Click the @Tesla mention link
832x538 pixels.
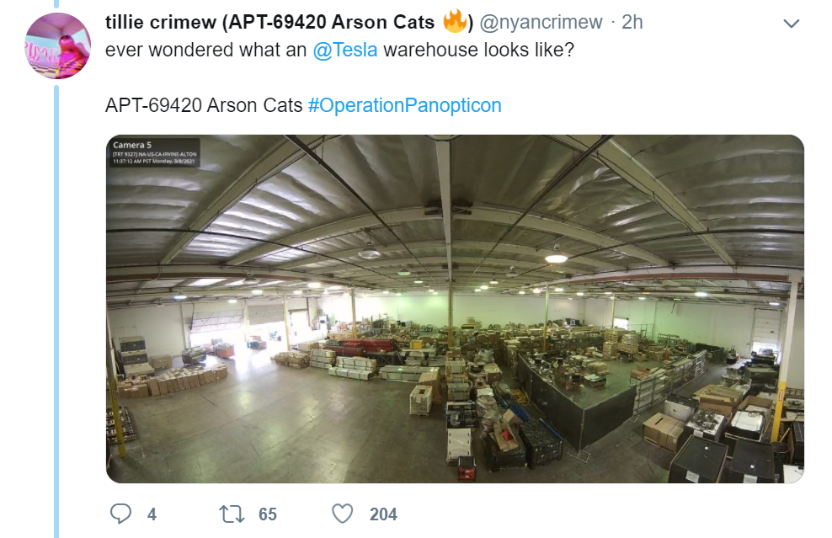pyautogui.click(x=345, y=50)
